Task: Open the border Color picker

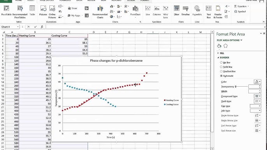Action: click(x=257, y=82)
